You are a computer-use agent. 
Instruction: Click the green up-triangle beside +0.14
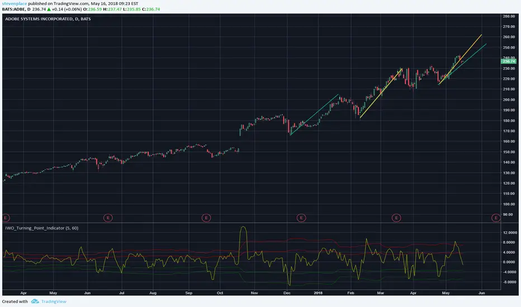coord(49,9)
